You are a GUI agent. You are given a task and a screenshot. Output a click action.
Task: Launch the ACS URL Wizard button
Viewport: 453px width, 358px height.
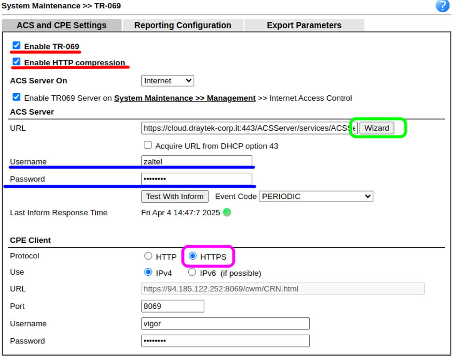tap(377, 128)
